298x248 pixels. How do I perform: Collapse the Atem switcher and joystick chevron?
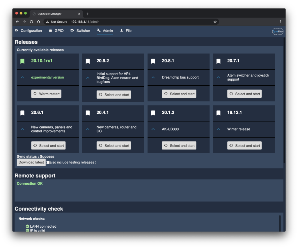point(218,77)
